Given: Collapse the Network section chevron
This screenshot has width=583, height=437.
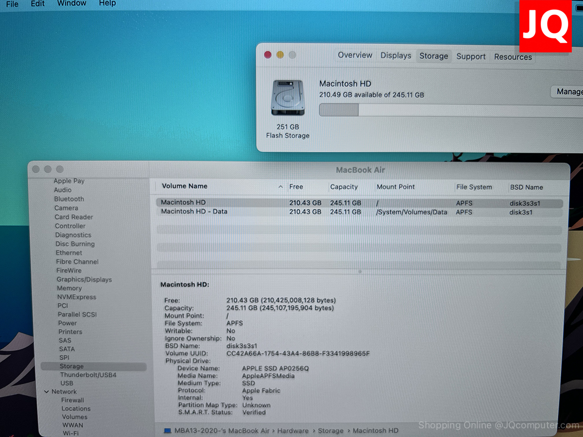Looking at the screenshot, I should point(46,392).
